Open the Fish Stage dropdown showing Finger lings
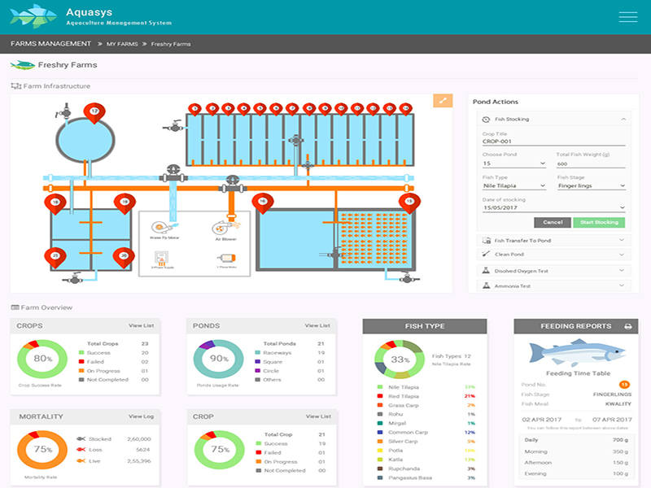This screenshot has width=651, height=488. (592, 186)
